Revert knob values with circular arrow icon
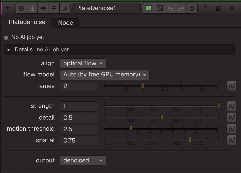The image size is (241, 173). pyautogui.click(x=192, y=8)
